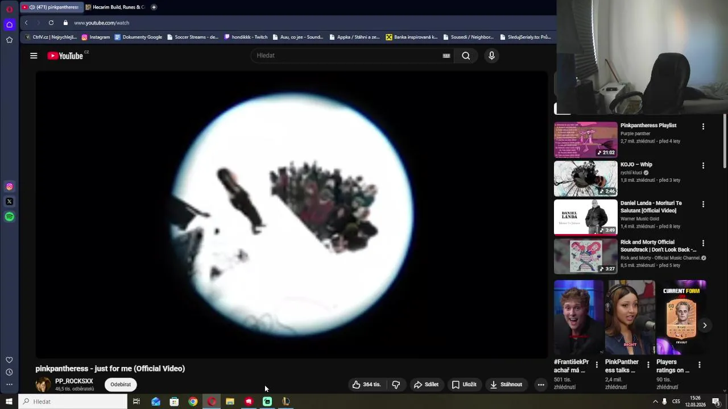The height and width of the screenshot is (409, 728).
Task: Start voice search with microphone icon
Action: 492,56
